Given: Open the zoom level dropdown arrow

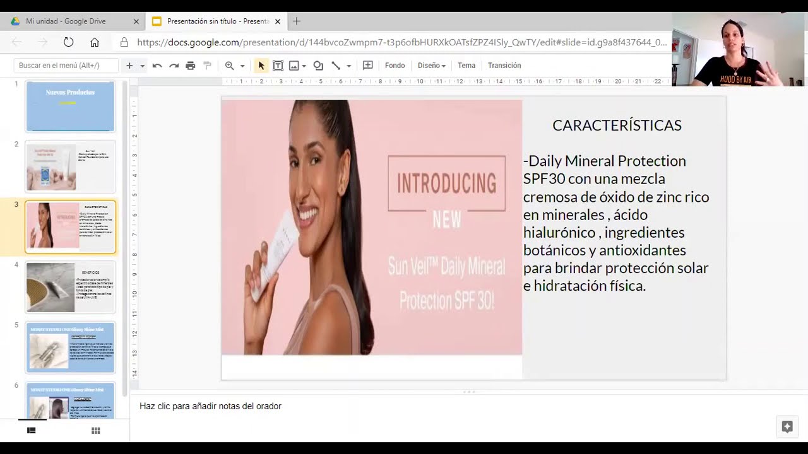Looking at the screenshot, I should pyautogui.click(x=242, y=66).
